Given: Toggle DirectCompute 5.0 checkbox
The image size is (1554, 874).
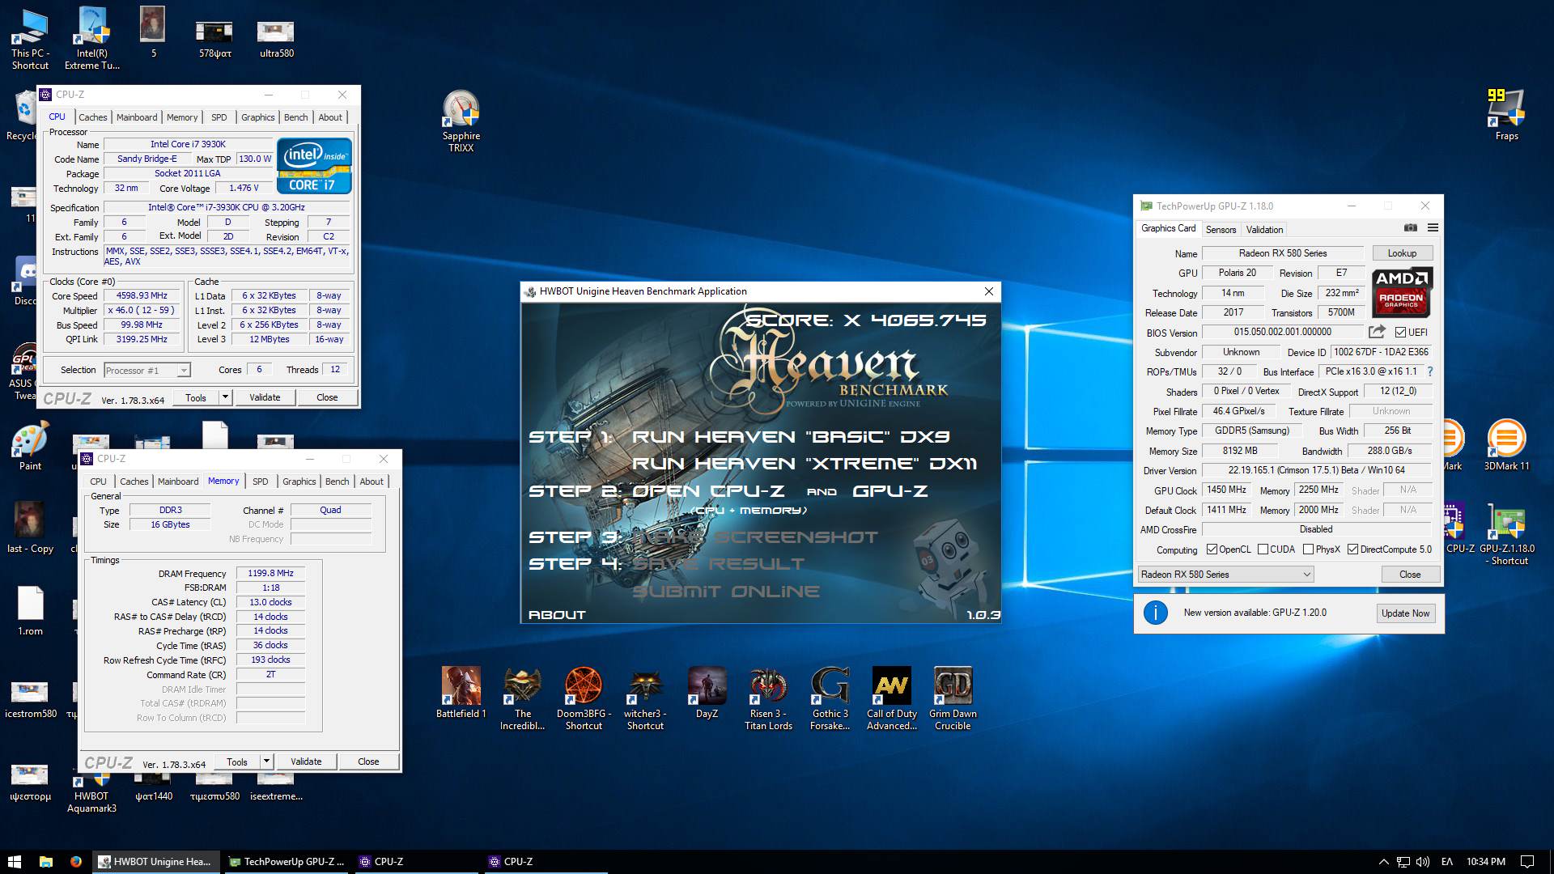Looking at the screenshot, I should [x=1352, y=549].
